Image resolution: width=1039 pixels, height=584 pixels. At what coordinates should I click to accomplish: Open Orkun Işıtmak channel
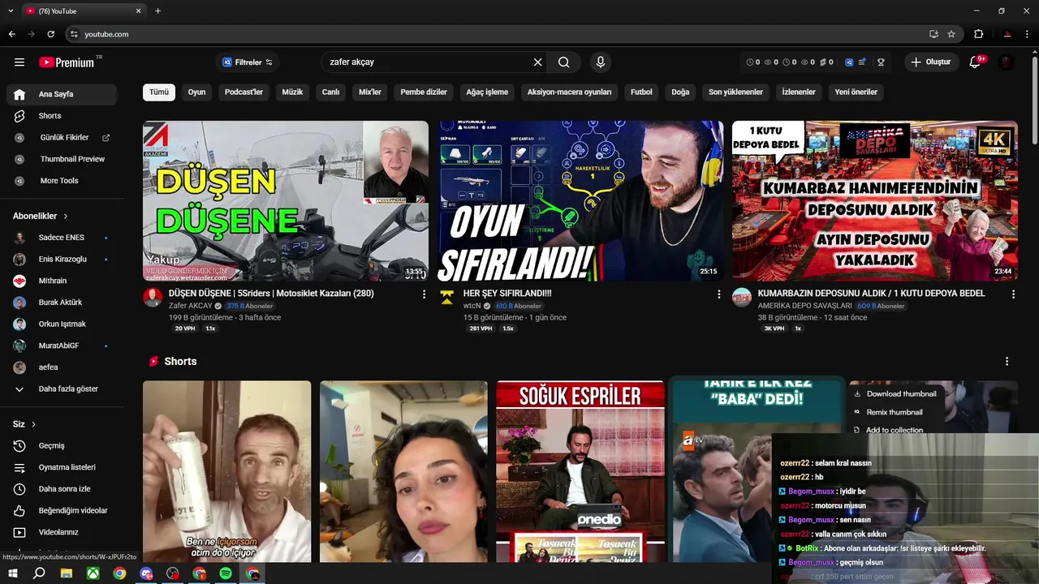(62, 324)
